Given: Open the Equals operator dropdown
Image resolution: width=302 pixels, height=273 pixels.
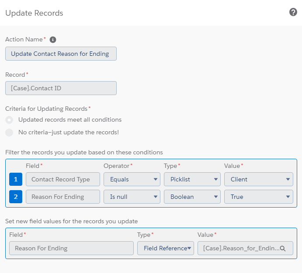Looking at the screenshot, I should coord(132,179).
